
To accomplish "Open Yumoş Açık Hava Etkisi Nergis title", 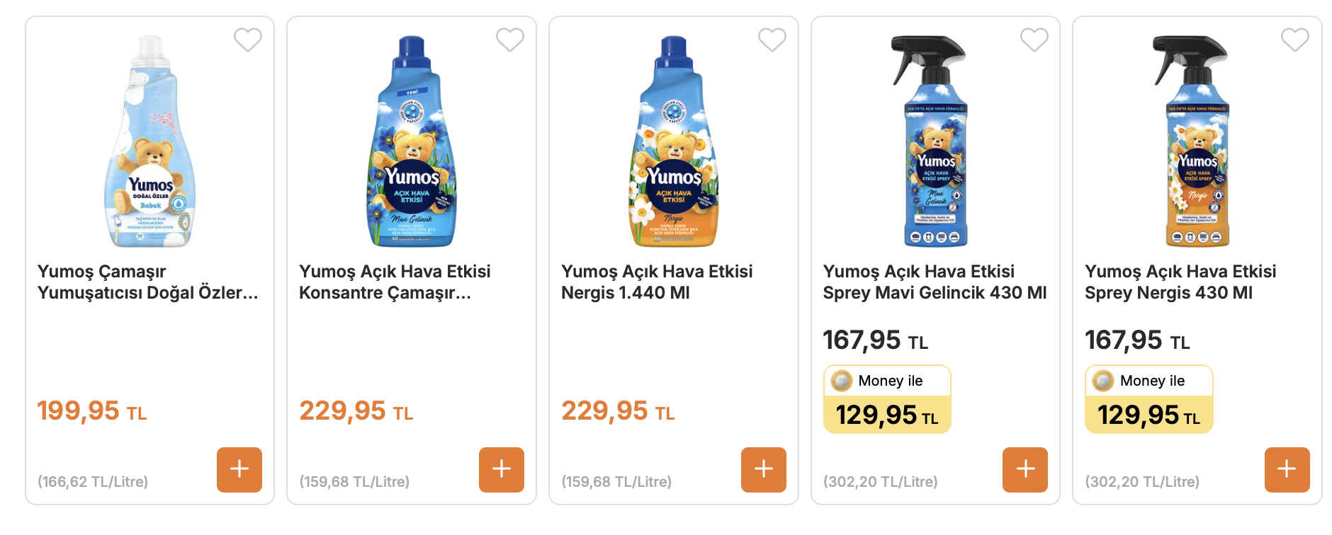I will 657,282.
